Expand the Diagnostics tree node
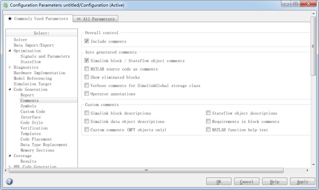This screenshot has width=319, height=190. point(10,67)
